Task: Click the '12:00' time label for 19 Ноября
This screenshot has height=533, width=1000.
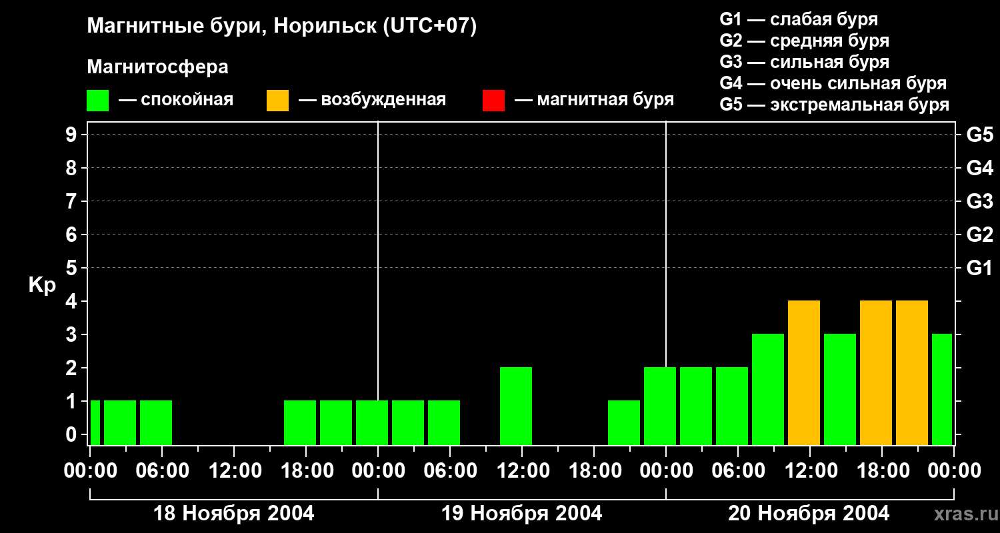Action: (522, 471)
